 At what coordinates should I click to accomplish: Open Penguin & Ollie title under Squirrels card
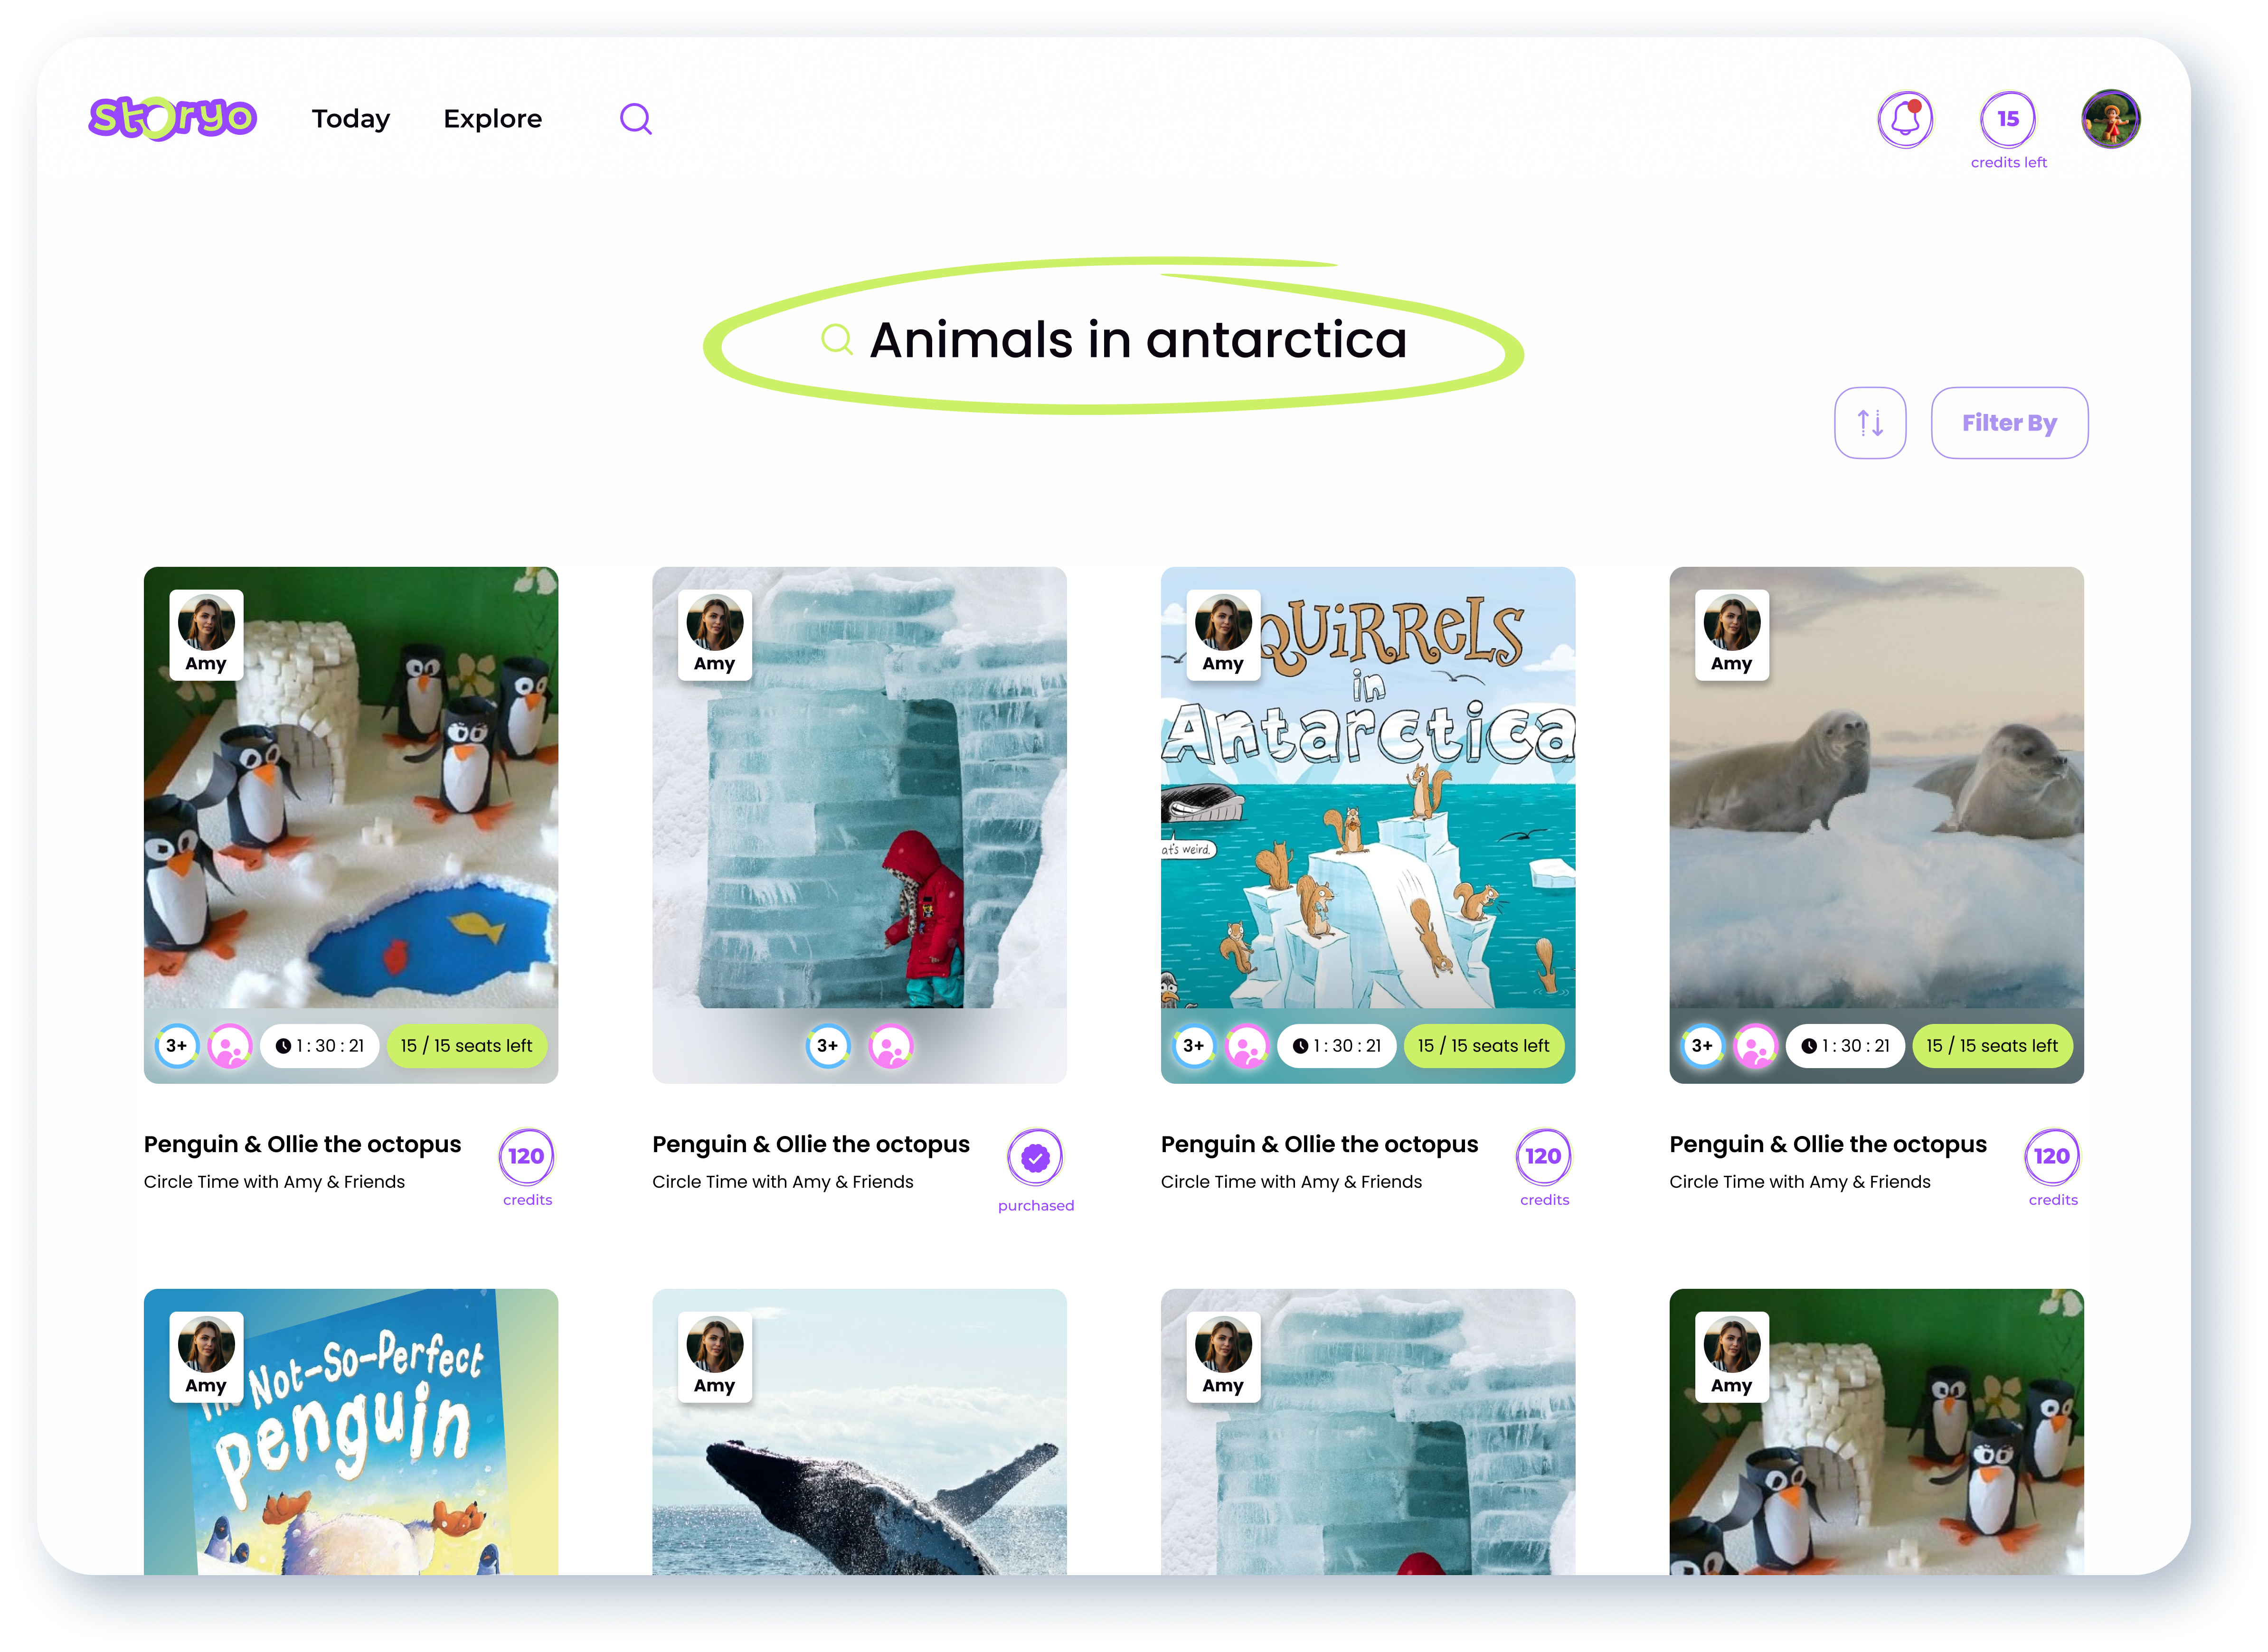click(x=1319, y=1144)
